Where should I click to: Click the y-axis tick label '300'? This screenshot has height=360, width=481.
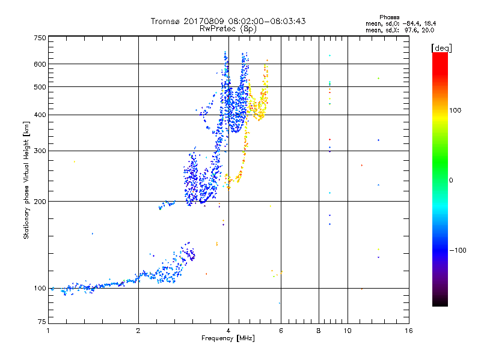point(40,151)
